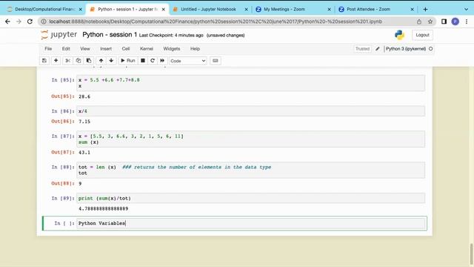The image size is (474, 267).
Task: Open browser three-dot menu
Action: 467,22
